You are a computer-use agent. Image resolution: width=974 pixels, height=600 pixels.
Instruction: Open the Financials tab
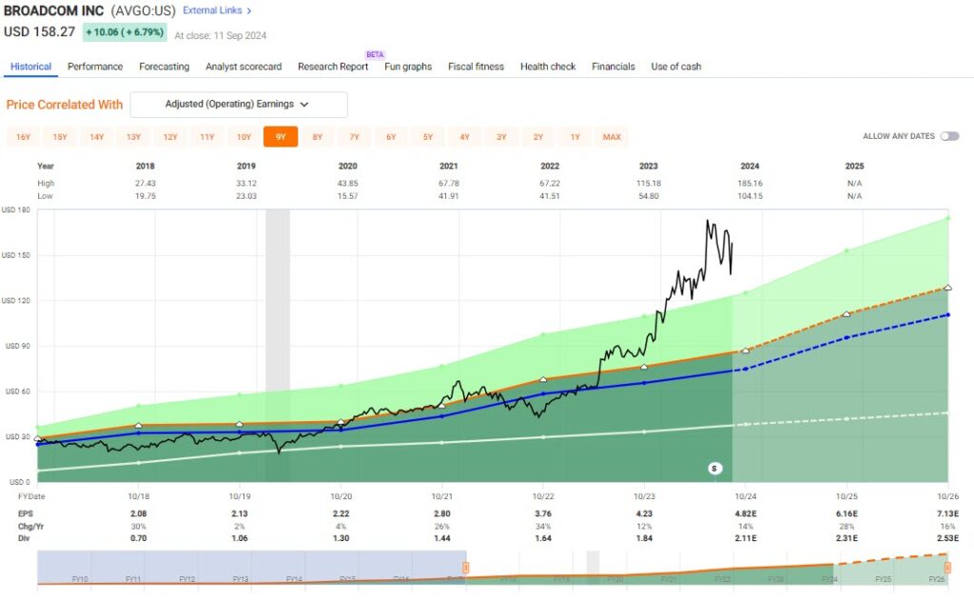tap(613, 67)
